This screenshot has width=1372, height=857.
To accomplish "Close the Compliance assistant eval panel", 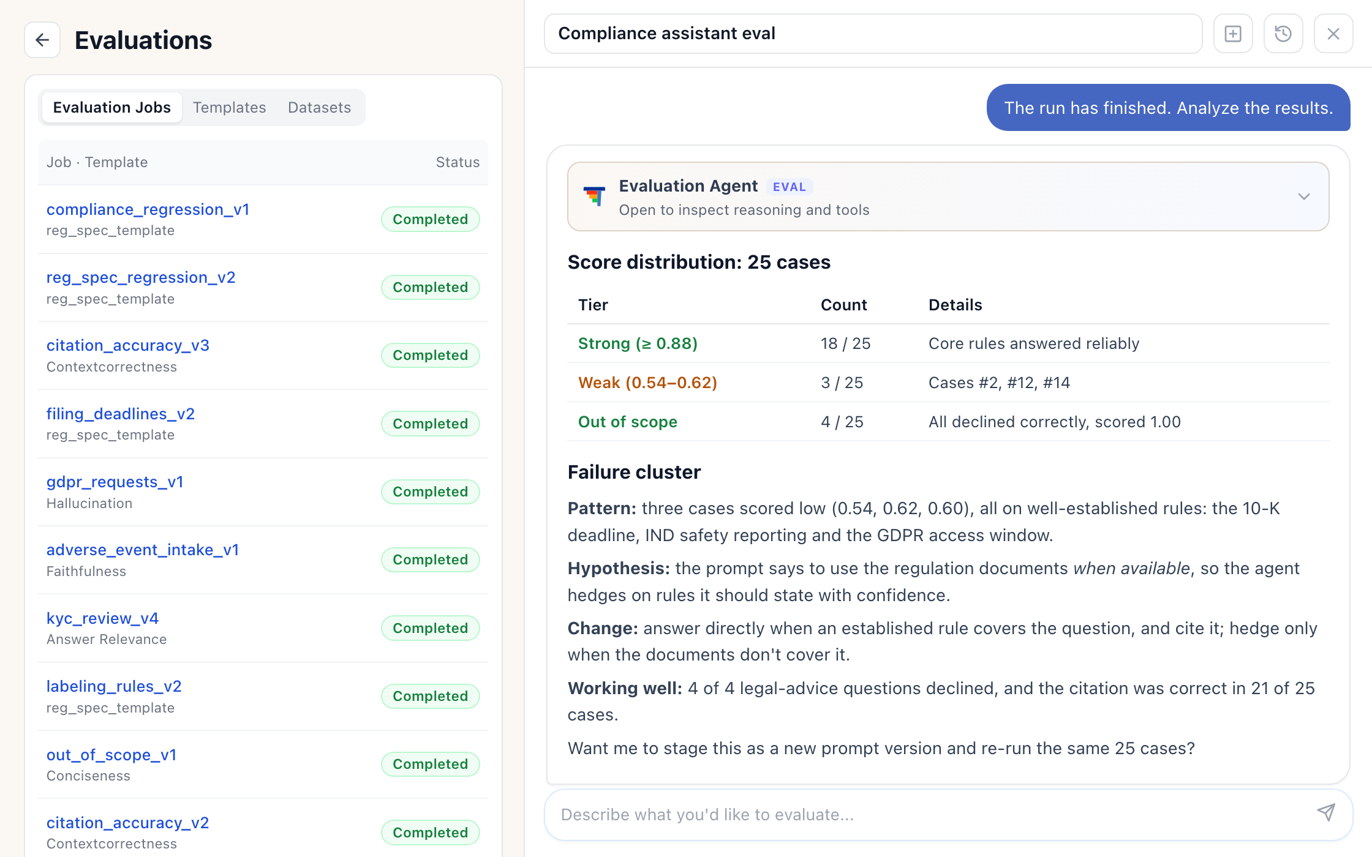I will [1333, 34].
